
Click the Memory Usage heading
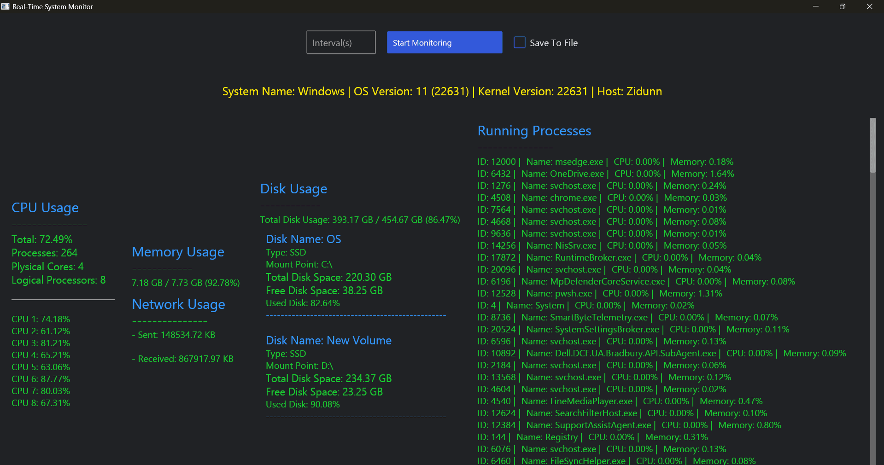[178, 252]
